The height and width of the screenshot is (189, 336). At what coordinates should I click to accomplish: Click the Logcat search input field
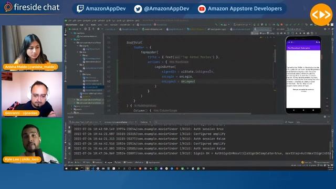[218, 122]
